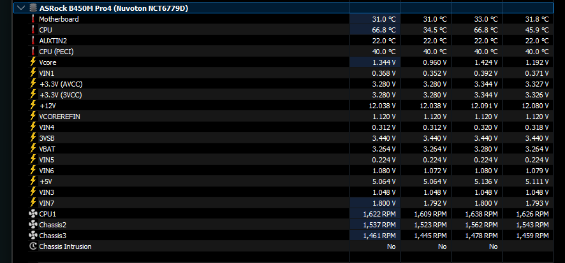Click the VIN6 minimum value 1.072 V
Viewport: 565px width, 263px height.
[436, 170]
